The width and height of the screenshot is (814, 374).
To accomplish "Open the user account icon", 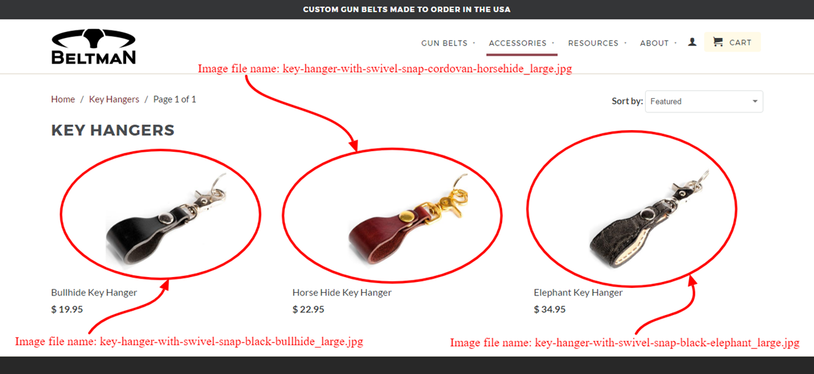I will click(x=692, y=42).
